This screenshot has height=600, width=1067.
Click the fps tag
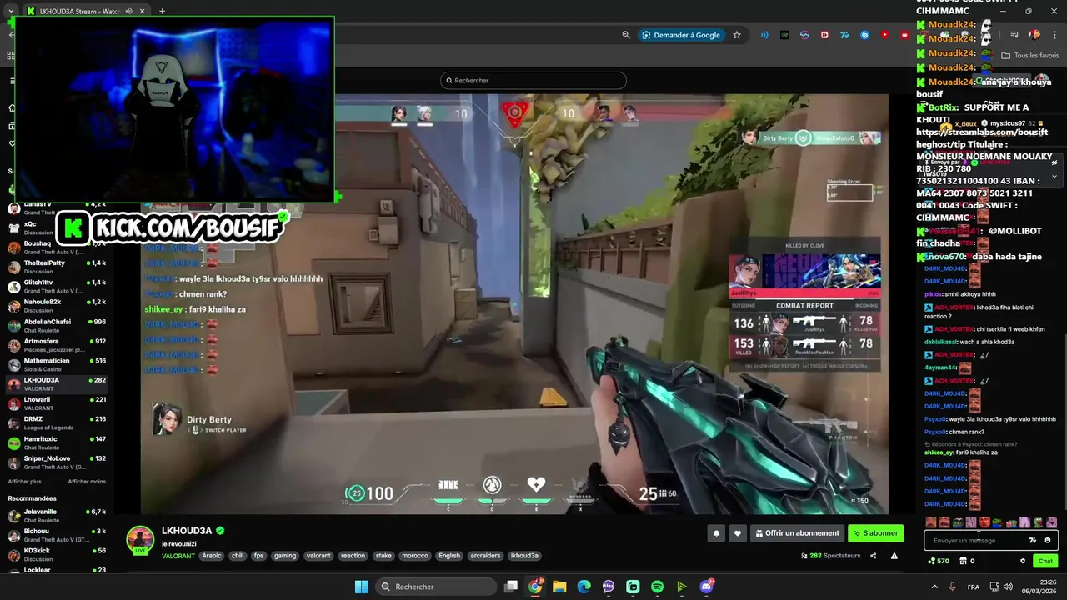tap(258, 556)
